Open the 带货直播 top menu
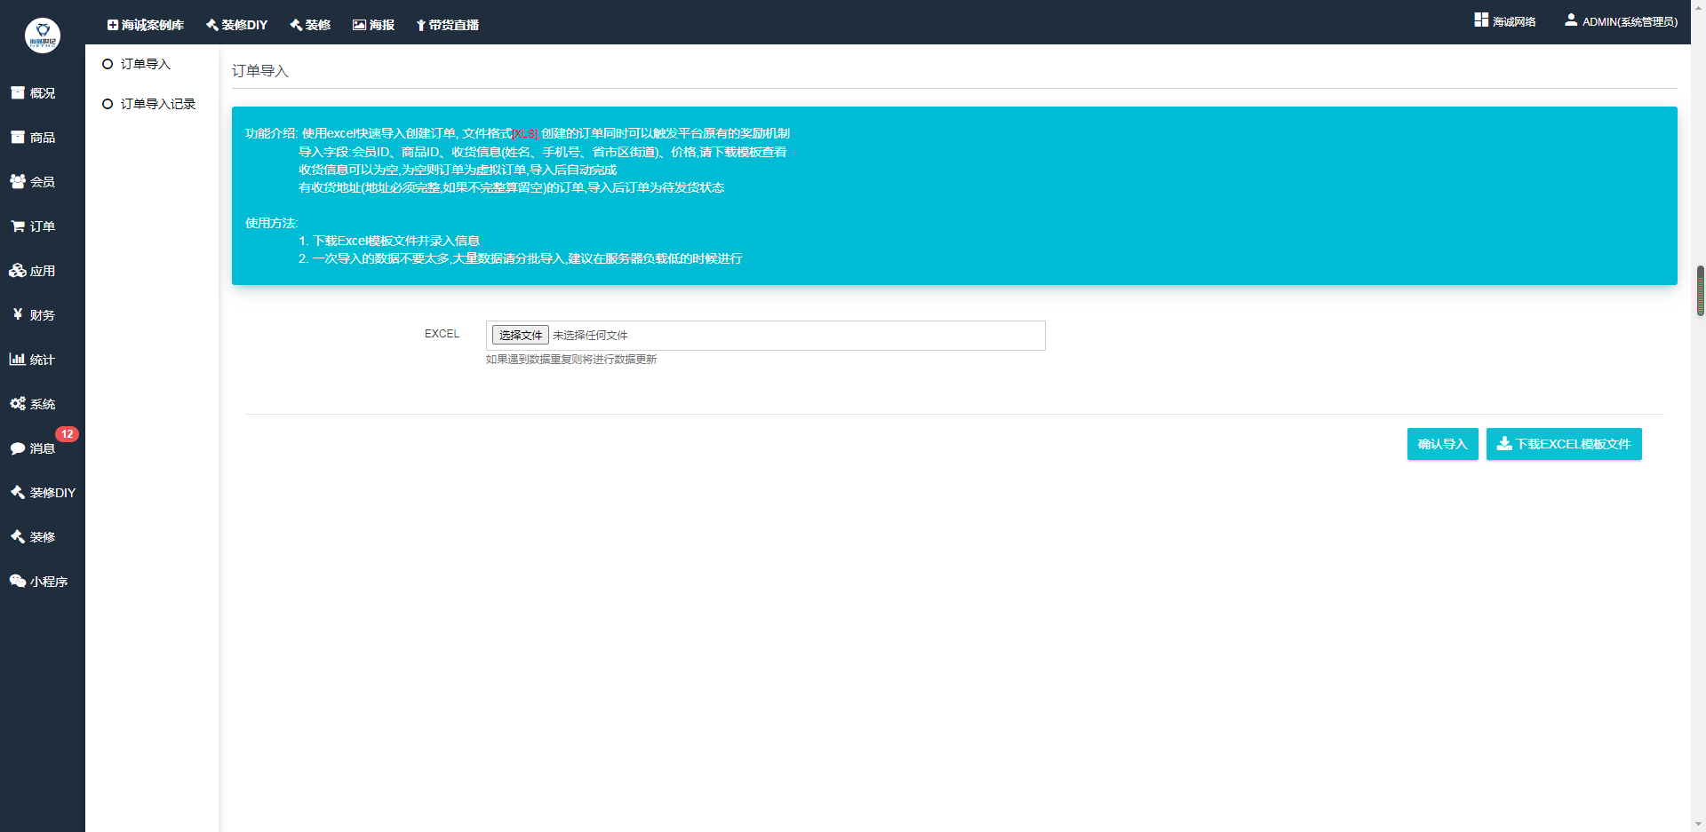The image size is (1706, 832). 448,25
